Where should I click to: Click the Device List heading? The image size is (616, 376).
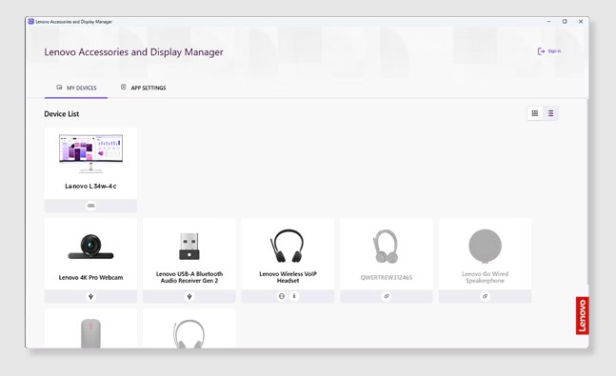click(62, 114)
